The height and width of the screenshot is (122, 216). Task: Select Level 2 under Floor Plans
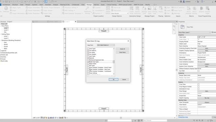[6, 30]
